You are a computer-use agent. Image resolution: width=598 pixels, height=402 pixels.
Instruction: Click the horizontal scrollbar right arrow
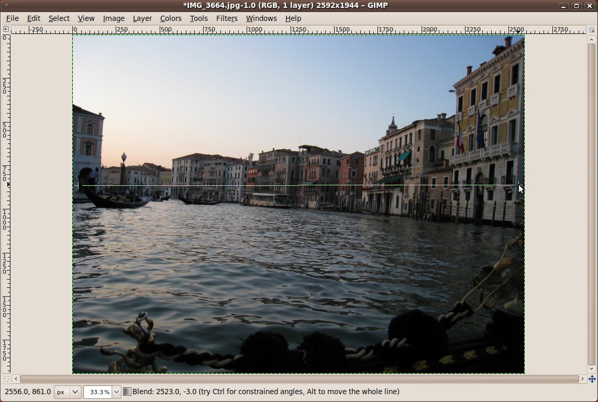click(582, 379)
